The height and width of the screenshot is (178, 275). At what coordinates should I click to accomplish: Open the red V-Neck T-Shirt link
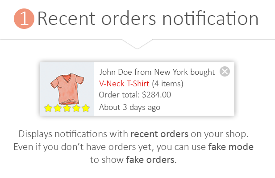point(124,84)
